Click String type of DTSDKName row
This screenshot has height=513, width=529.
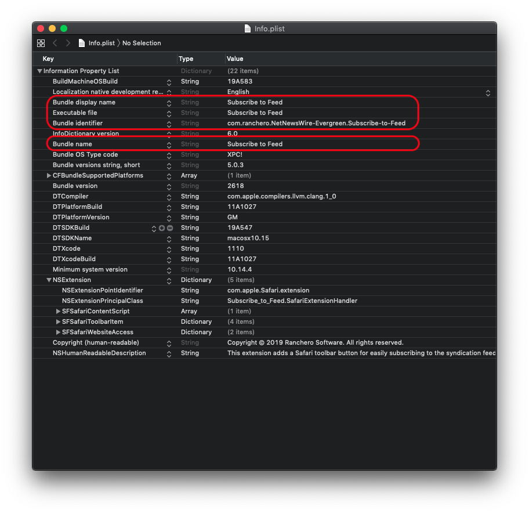(190, 239)
